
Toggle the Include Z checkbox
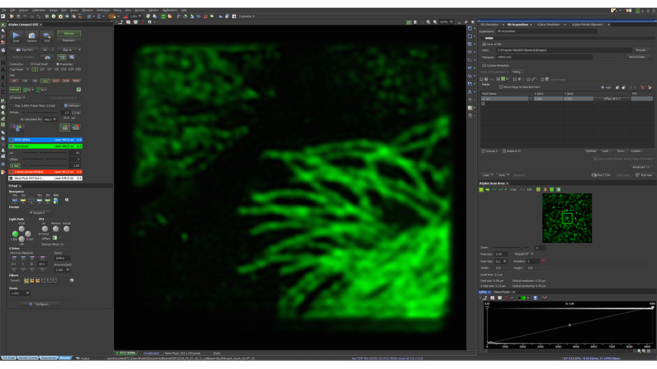[x=483, y=151]
